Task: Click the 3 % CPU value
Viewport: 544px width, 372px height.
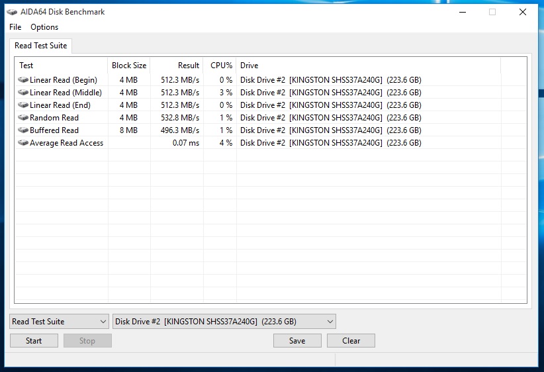Action: 226,92
